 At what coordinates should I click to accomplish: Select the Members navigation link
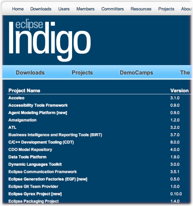[85, 9]
